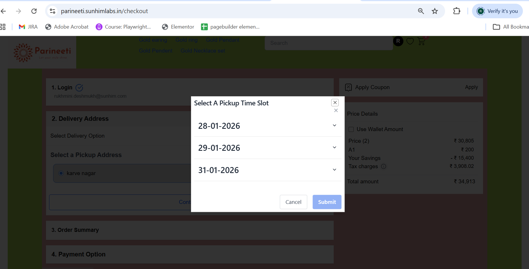This screenshot has height=269, width=529.
Task: Open the user profile avatar R
Action: tap(398, 41)
